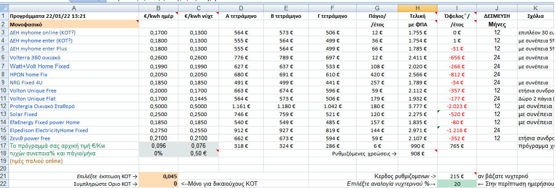Select the 1.042 € cell
The image size is (556, 188).
coord(332,106)
